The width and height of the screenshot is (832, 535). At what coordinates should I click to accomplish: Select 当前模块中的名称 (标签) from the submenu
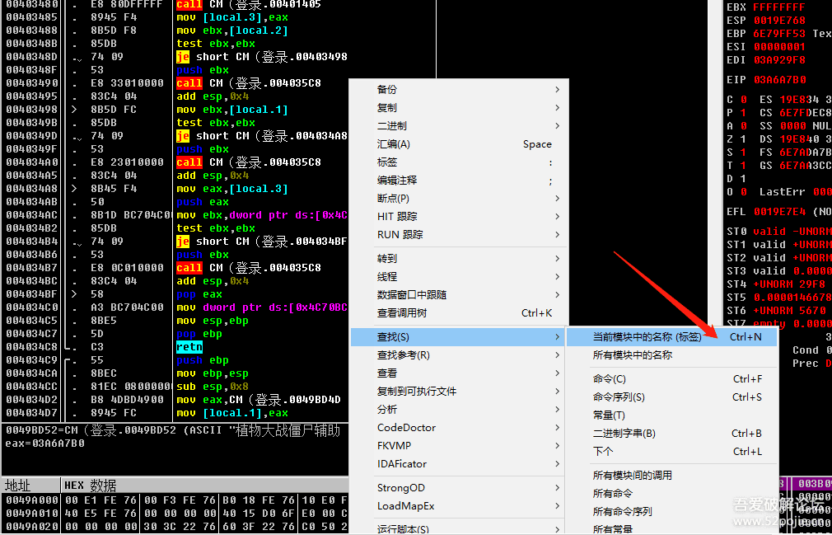pos(647,337)
